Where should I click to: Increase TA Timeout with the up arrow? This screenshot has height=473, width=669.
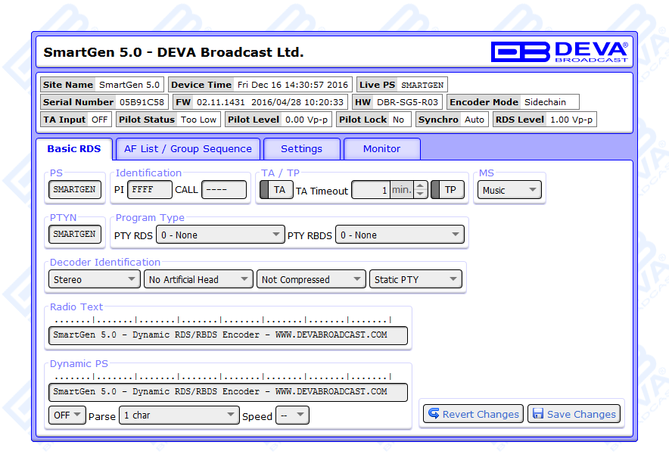[x=421, y=185]
